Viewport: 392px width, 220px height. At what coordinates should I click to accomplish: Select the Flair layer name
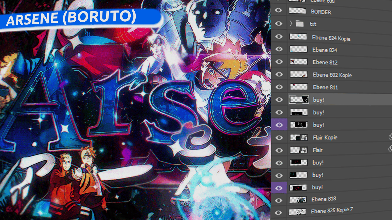click(318, 150)
